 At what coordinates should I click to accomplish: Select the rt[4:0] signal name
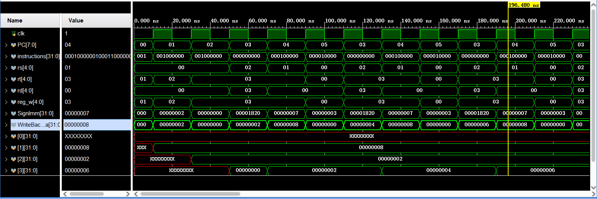pyautogui.click(x=25, y=79)
